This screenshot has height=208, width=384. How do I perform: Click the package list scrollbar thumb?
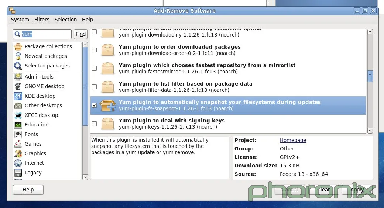370,76
